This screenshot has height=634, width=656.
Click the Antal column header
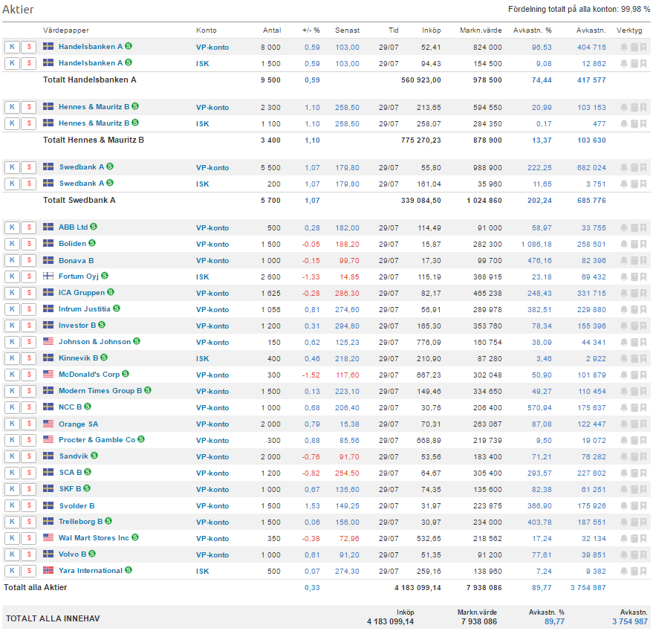(x=271, y=30)
